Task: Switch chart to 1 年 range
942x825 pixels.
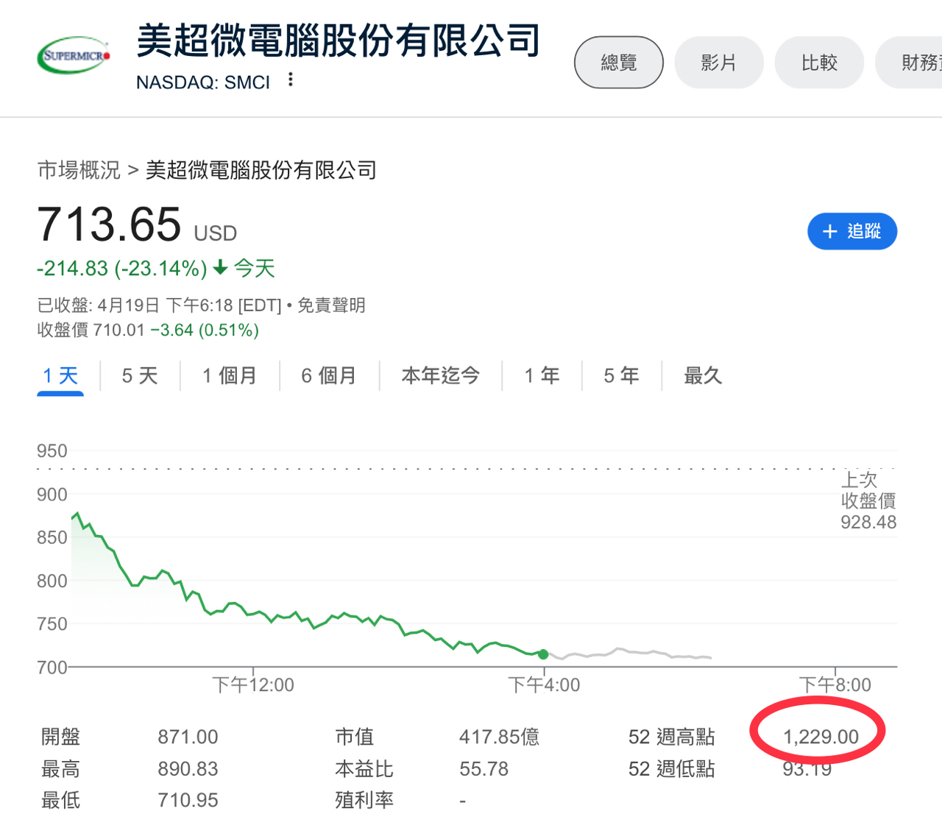Action: click(x=542, y=376)
